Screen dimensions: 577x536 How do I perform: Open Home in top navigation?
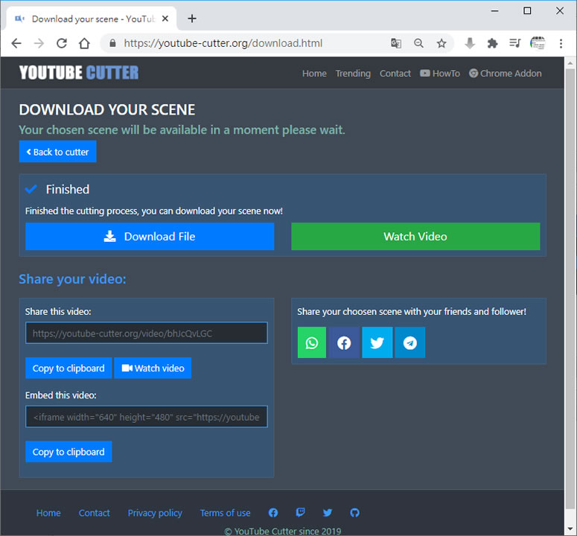point(314,73)
